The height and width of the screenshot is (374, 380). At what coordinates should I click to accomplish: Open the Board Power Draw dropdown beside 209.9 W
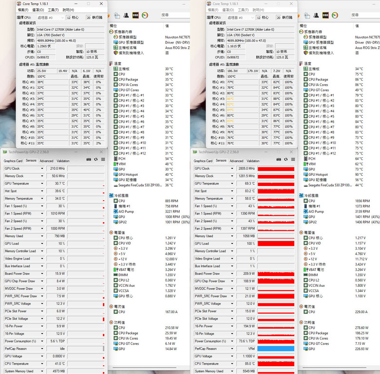[x=232, y=274]
